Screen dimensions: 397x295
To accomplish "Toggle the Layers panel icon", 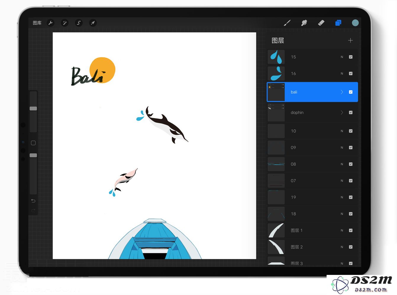I will coord(338,23).
